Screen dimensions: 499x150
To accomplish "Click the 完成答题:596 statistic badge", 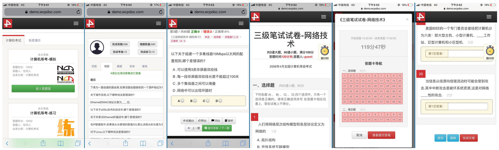I will click(120, 45).
